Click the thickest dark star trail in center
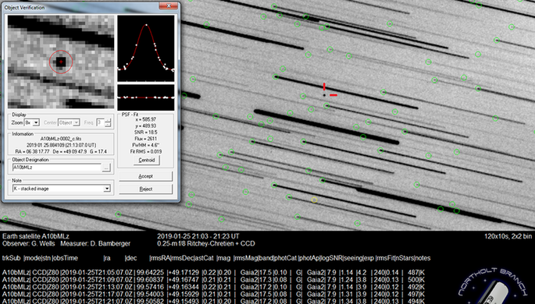This screenshot has height=304, width=535. coord(326,127)
